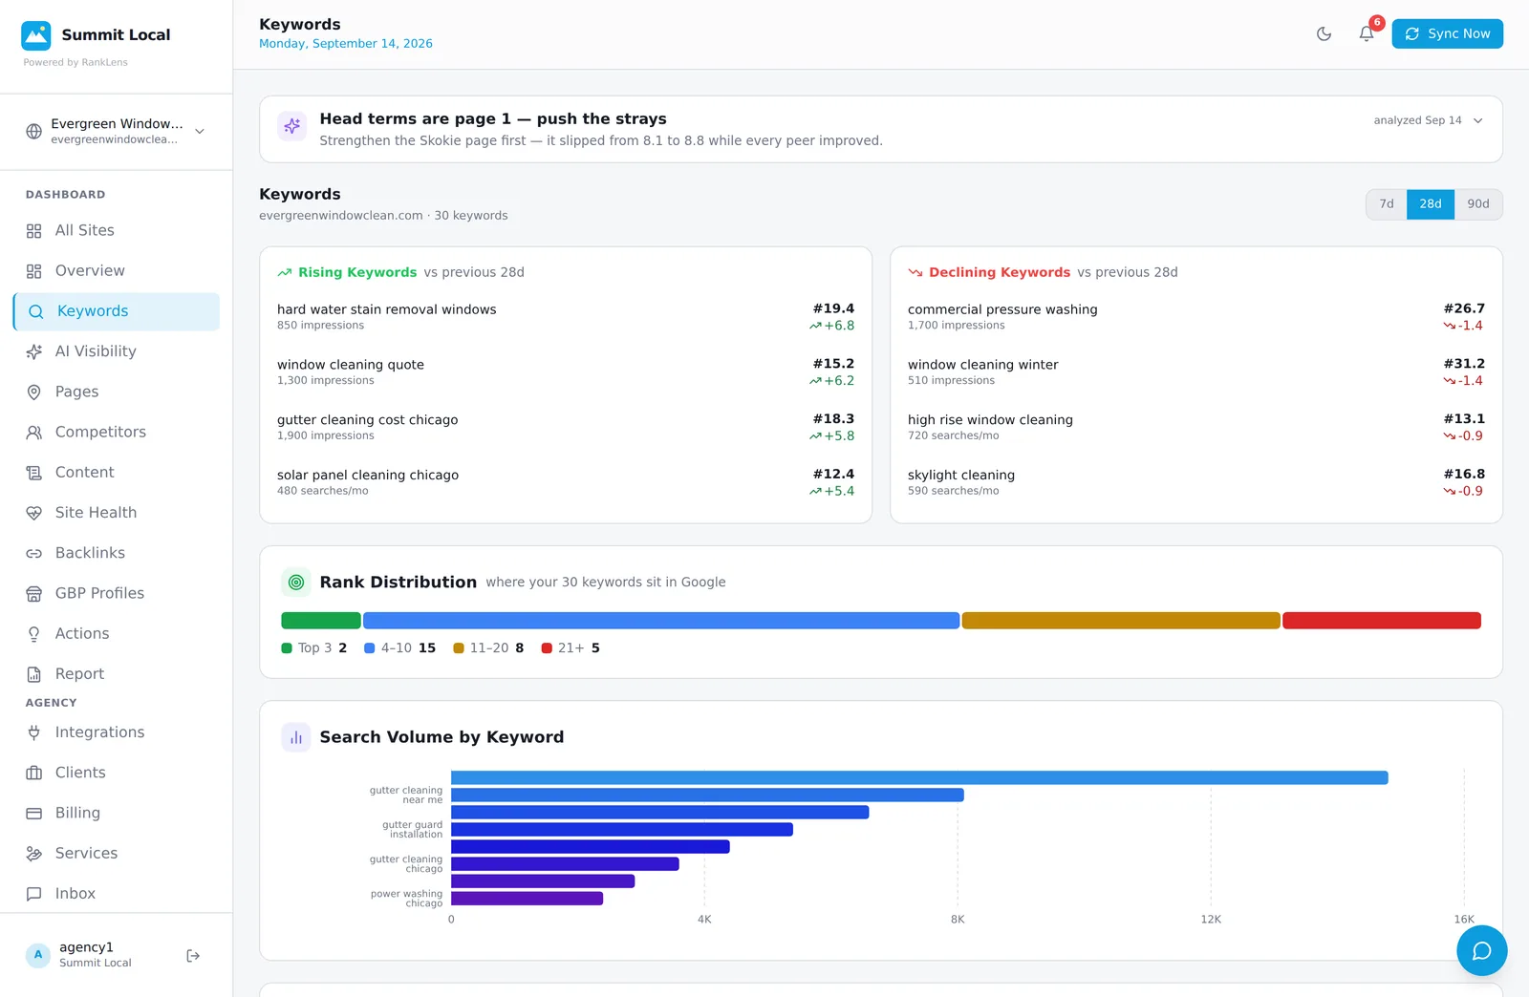The height and width of the screenshot is (997, 1529).
Task: Click the Clients briefcase icon
Action: click(x=34, y=773)
